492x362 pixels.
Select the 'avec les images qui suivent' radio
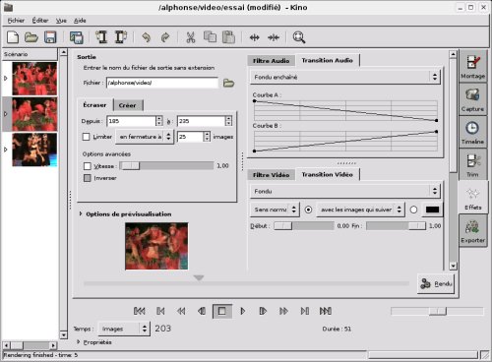pyautogui.click(x=308, y=210)
